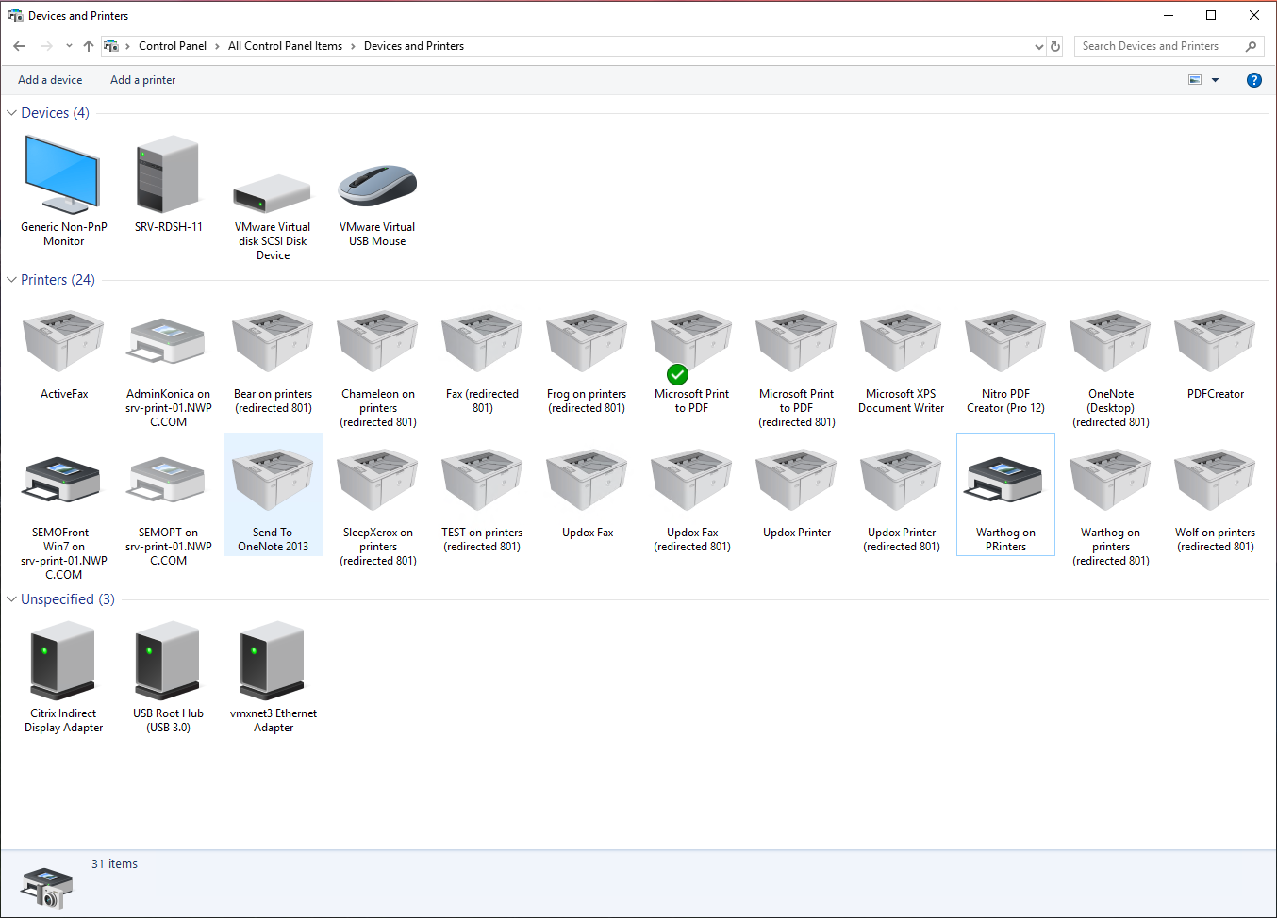Select the PDFCreator printer icon

pyautogui.click(x=1215, y=341)
